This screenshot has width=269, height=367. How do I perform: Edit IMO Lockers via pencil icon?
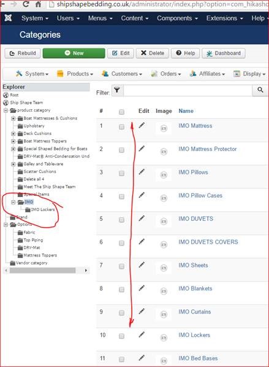[142, 334]
